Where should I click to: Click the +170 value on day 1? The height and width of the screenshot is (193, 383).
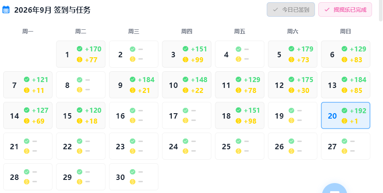click(93, 49)
